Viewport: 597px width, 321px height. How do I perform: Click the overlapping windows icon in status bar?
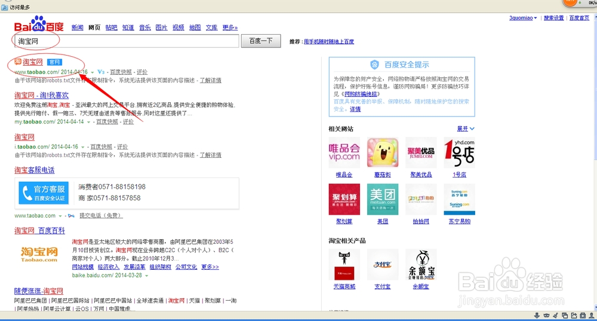pyautogui.click(x=565, y=316)
